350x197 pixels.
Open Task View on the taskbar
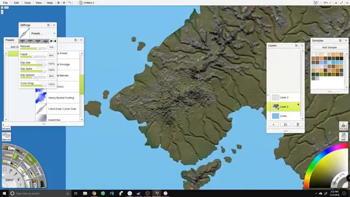click(x=76, y=193)
